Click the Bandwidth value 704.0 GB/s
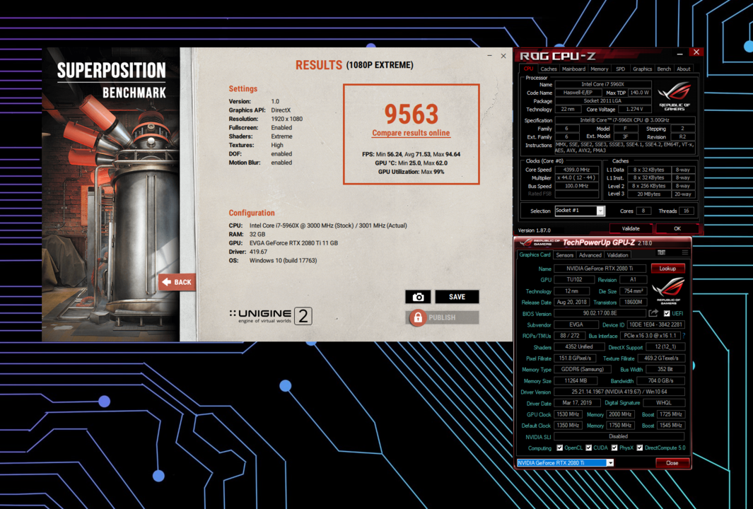 pos(660,381)
